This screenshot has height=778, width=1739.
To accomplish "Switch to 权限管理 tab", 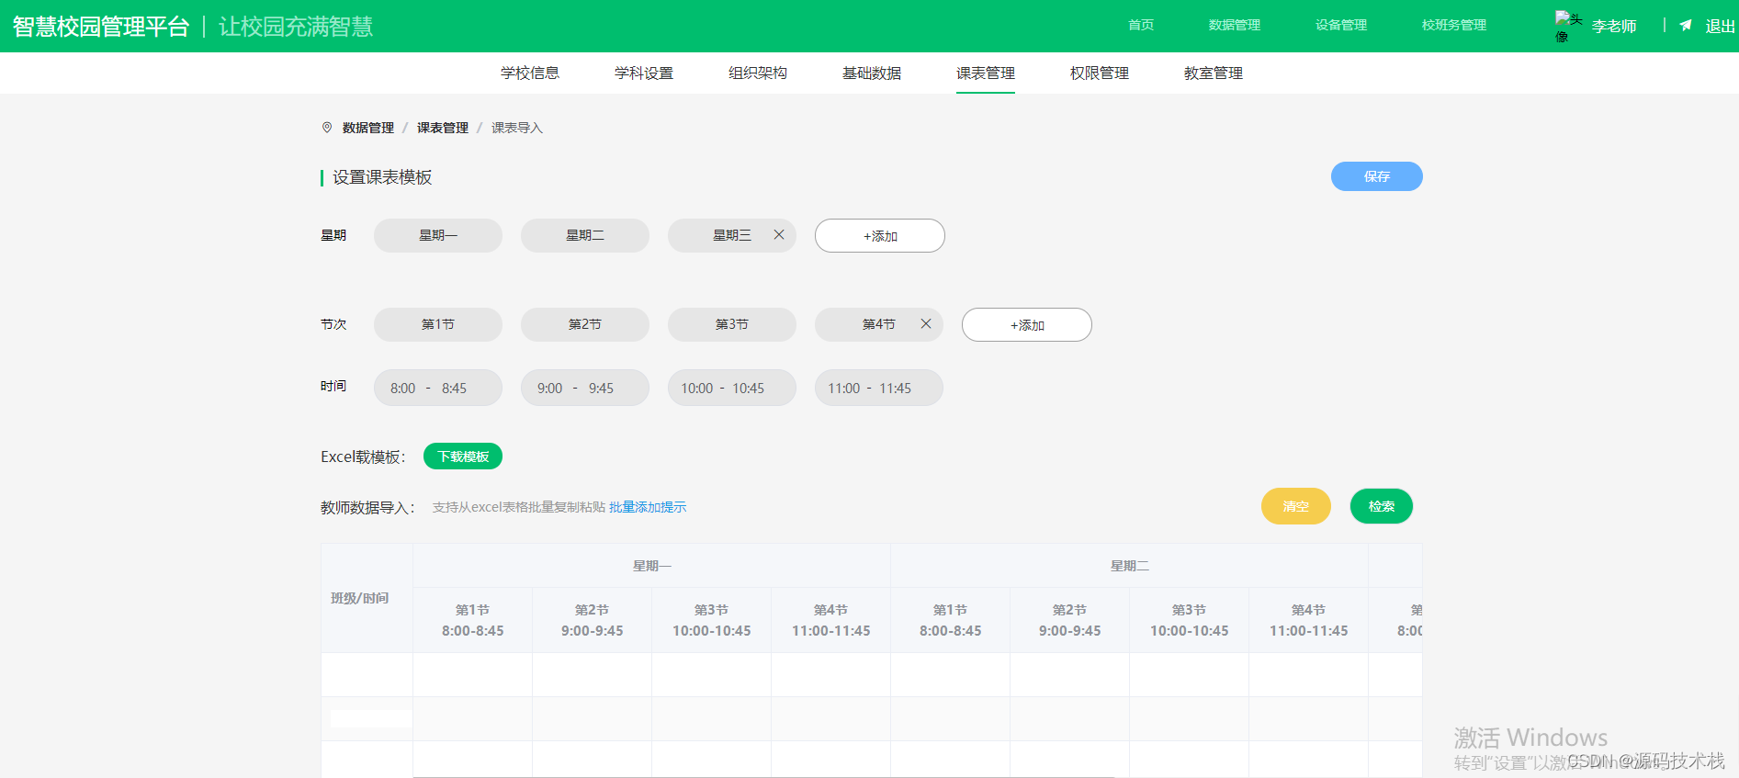I will tap(1100, 73).
